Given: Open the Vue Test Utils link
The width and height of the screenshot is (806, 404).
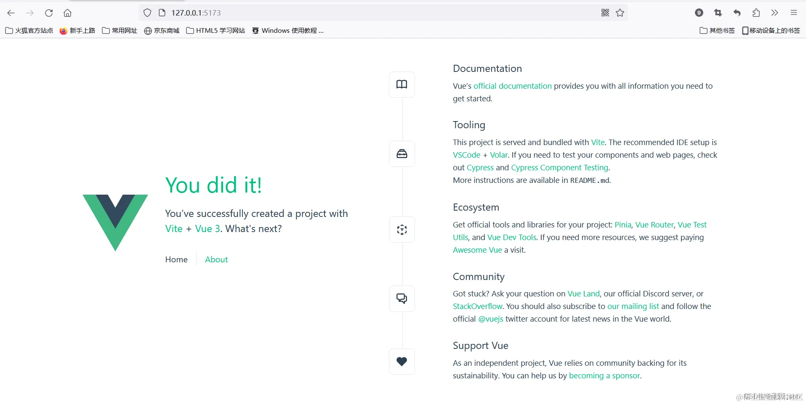Looking at the screenshot, I should (692, 225).
